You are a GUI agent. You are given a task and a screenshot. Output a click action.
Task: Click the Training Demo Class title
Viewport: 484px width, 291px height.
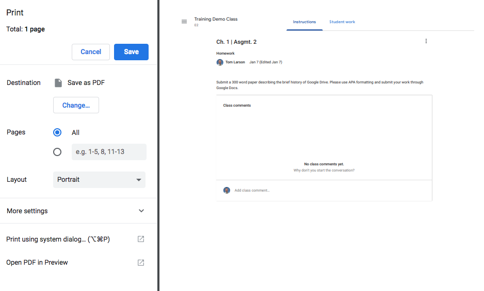tap(216, 19)
